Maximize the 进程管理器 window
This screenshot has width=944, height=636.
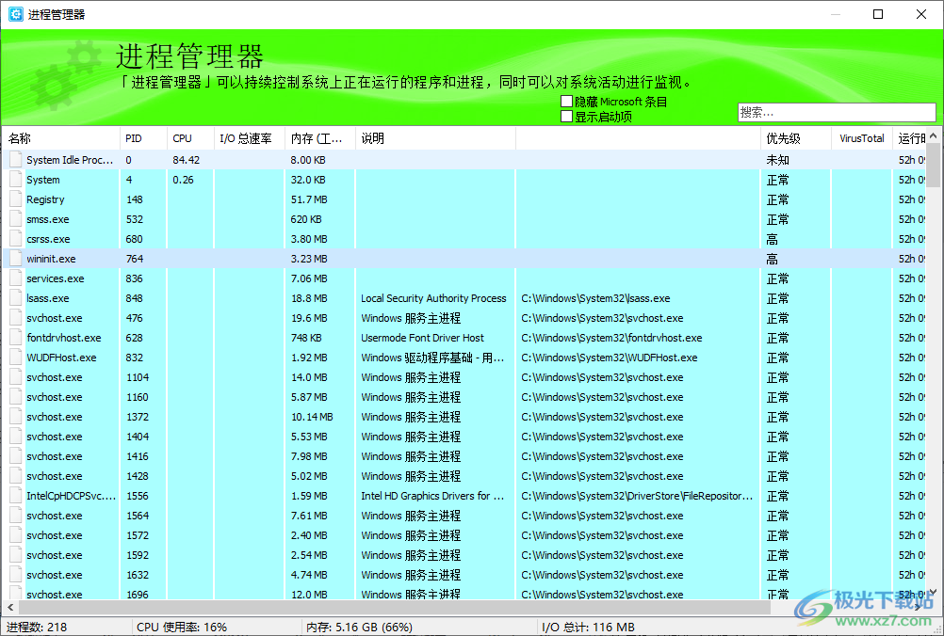[878, 14]
